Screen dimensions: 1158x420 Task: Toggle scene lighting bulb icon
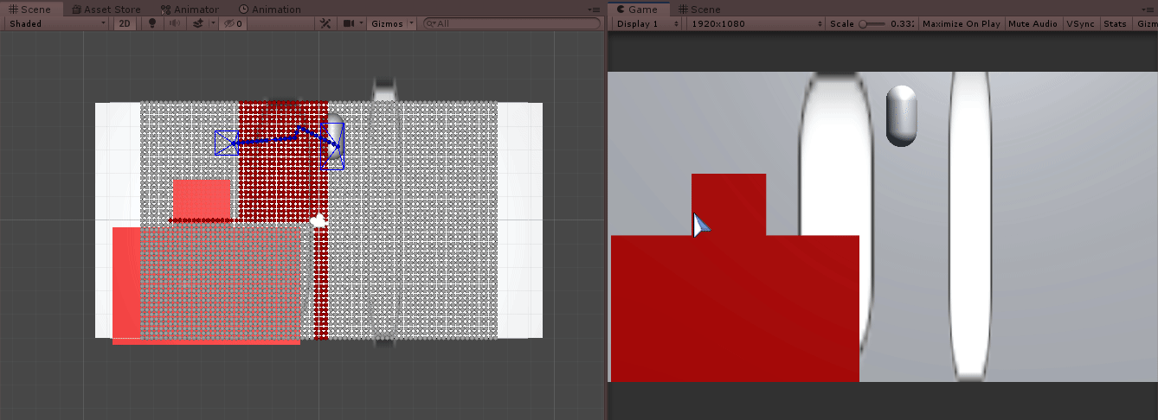click(153, 23)
